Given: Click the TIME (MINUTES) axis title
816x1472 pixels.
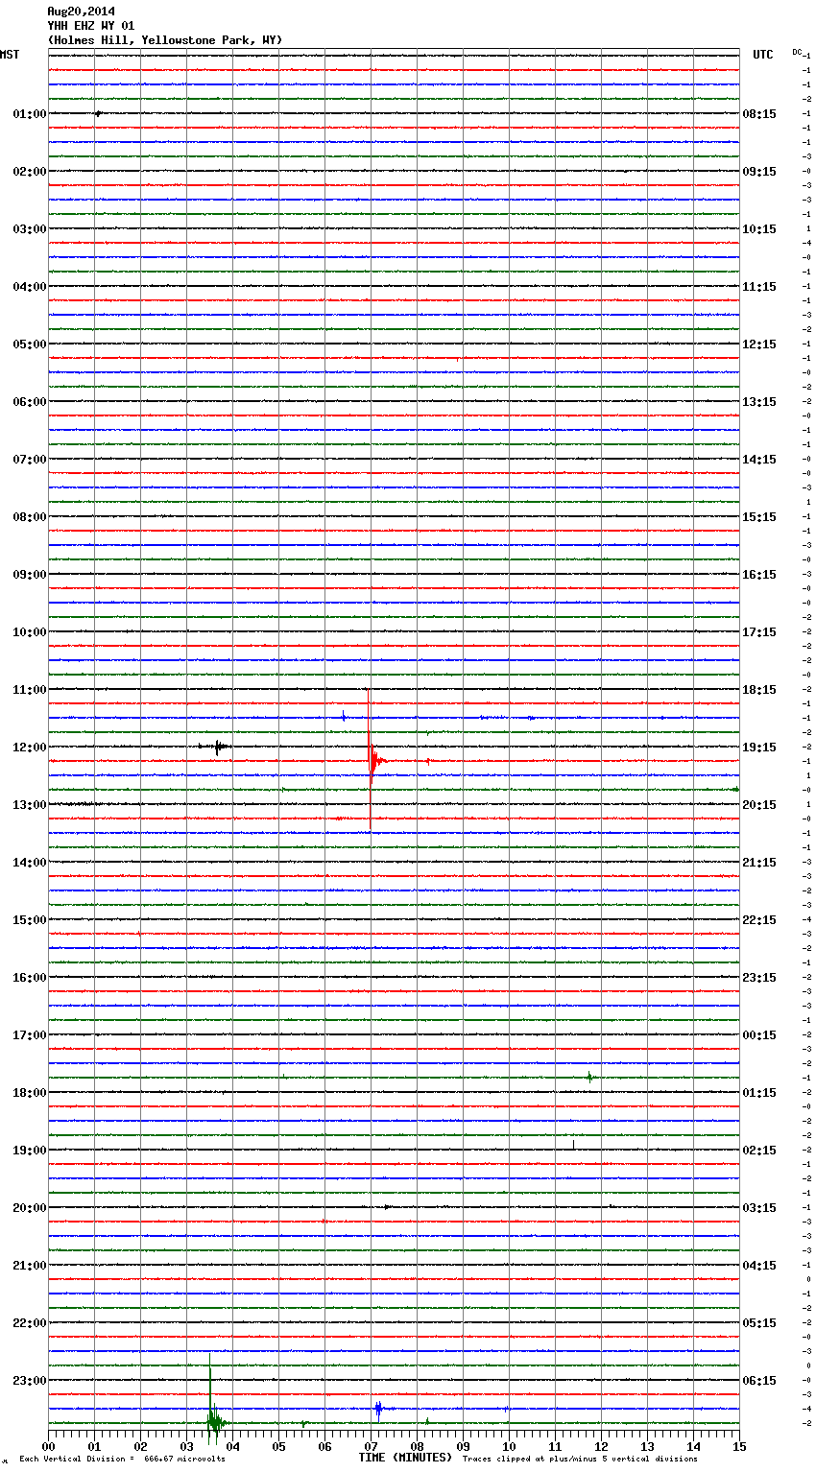Looking at the screenshot, I should [405, 1458].
